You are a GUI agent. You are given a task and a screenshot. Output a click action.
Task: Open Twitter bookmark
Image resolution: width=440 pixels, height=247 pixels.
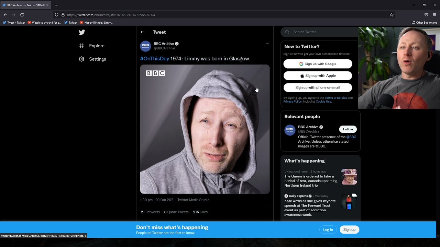(71, 23)
